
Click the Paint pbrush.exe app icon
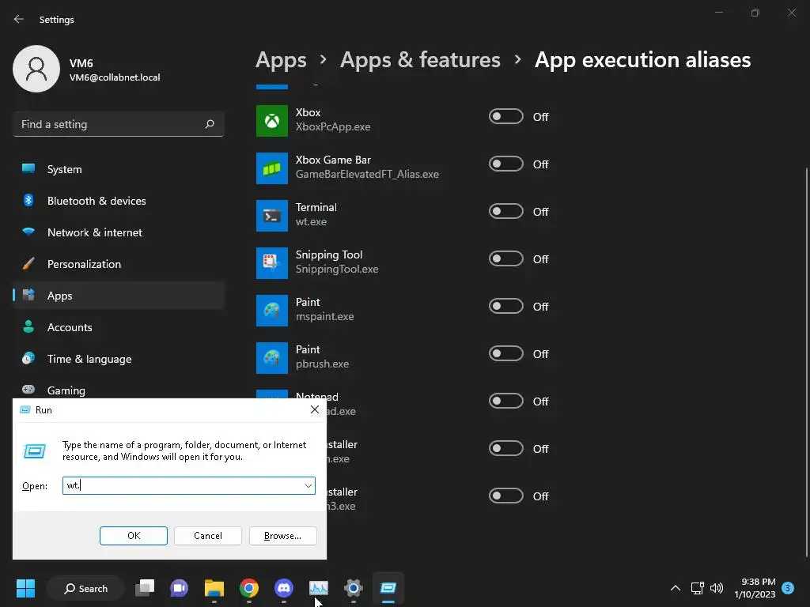click(272, 358)
